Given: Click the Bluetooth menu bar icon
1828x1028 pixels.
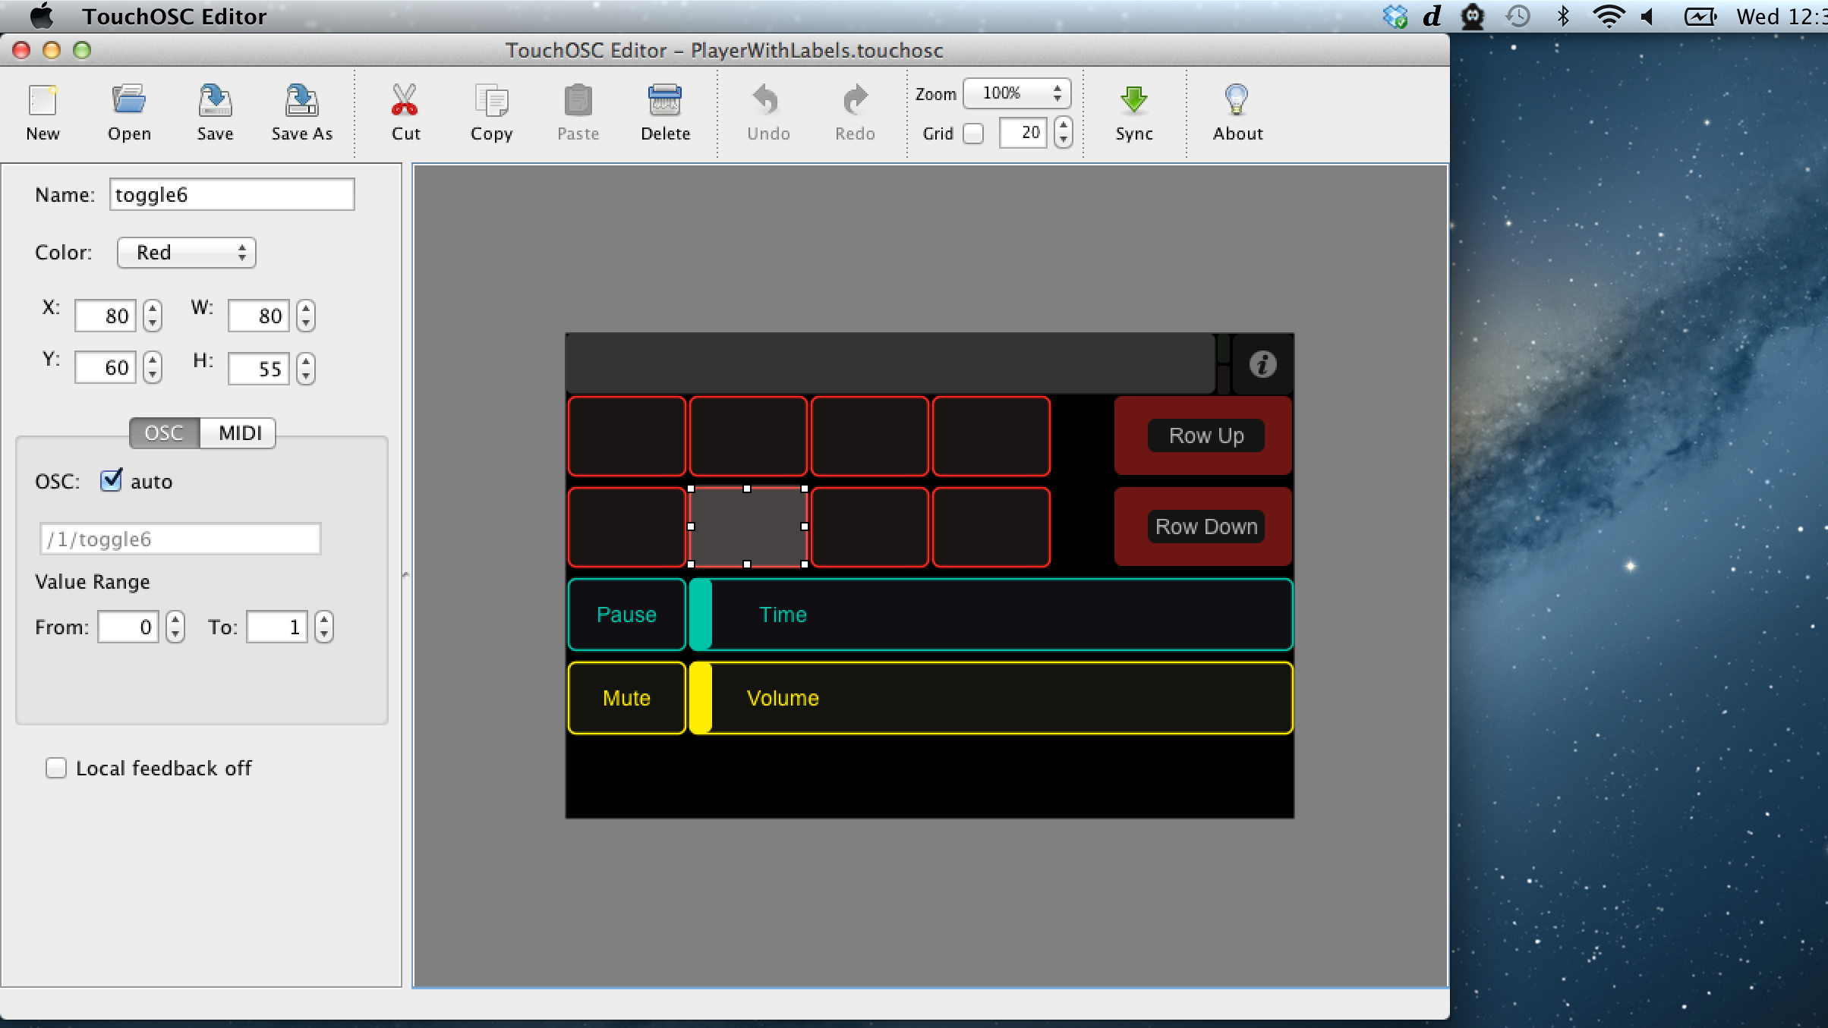Looking at the screenshot, I should pyautogui.click(x=1562, y=16).
